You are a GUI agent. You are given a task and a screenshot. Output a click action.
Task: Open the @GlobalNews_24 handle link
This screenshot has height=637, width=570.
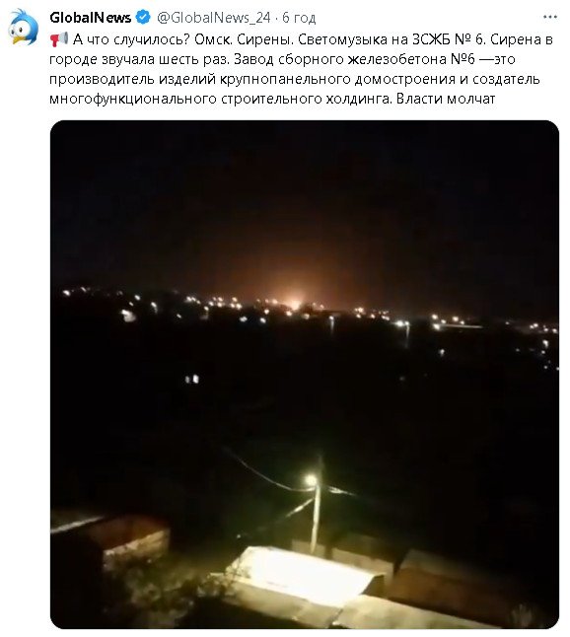pos(214,18)
